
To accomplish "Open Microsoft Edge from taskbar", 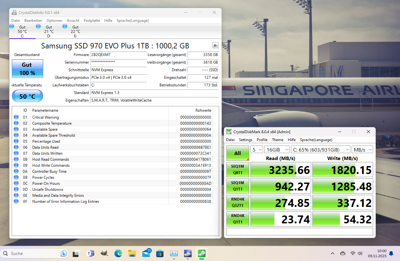I will (x=118, y=253).
